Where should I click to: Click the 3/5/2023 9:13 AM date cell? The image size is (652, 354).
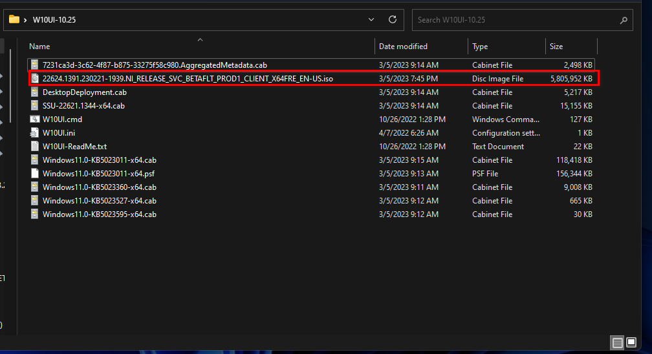point(408,174)
